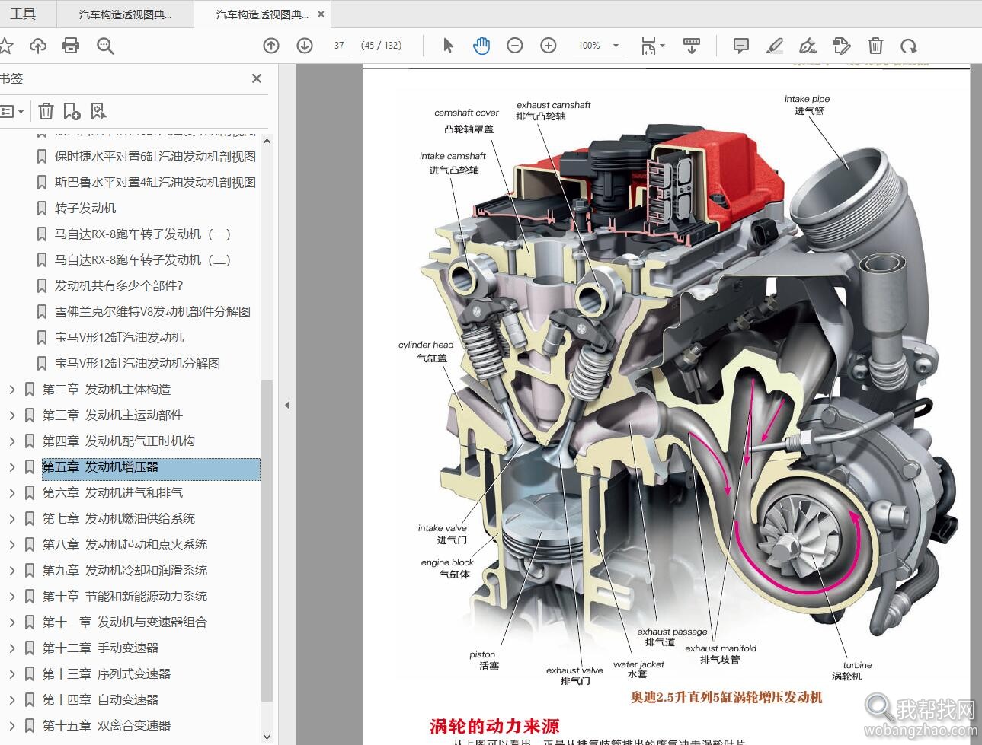Click the sign document pen icon

[x=808, y=46]
